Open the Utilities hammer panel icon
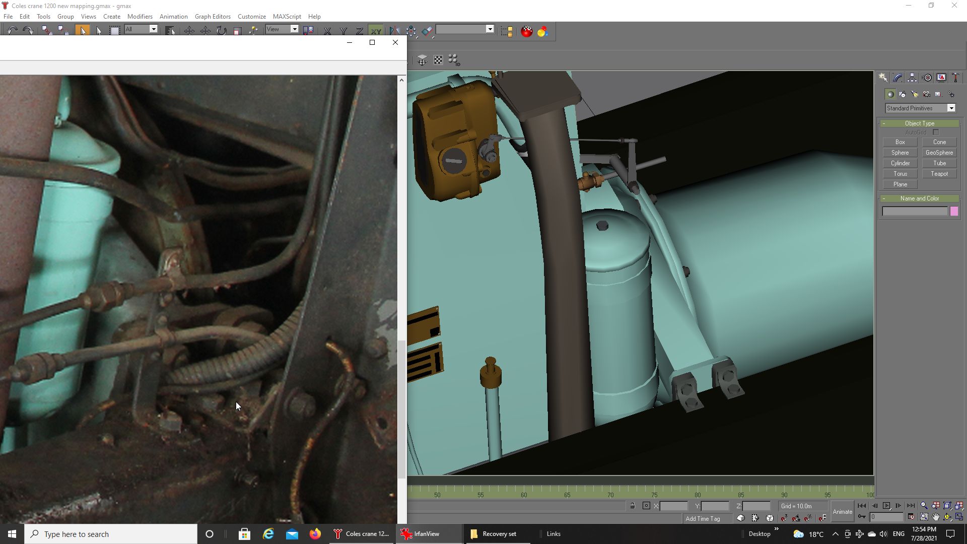Image resolution: width=967 pixels, height=544 pixels. click(955, 78)
